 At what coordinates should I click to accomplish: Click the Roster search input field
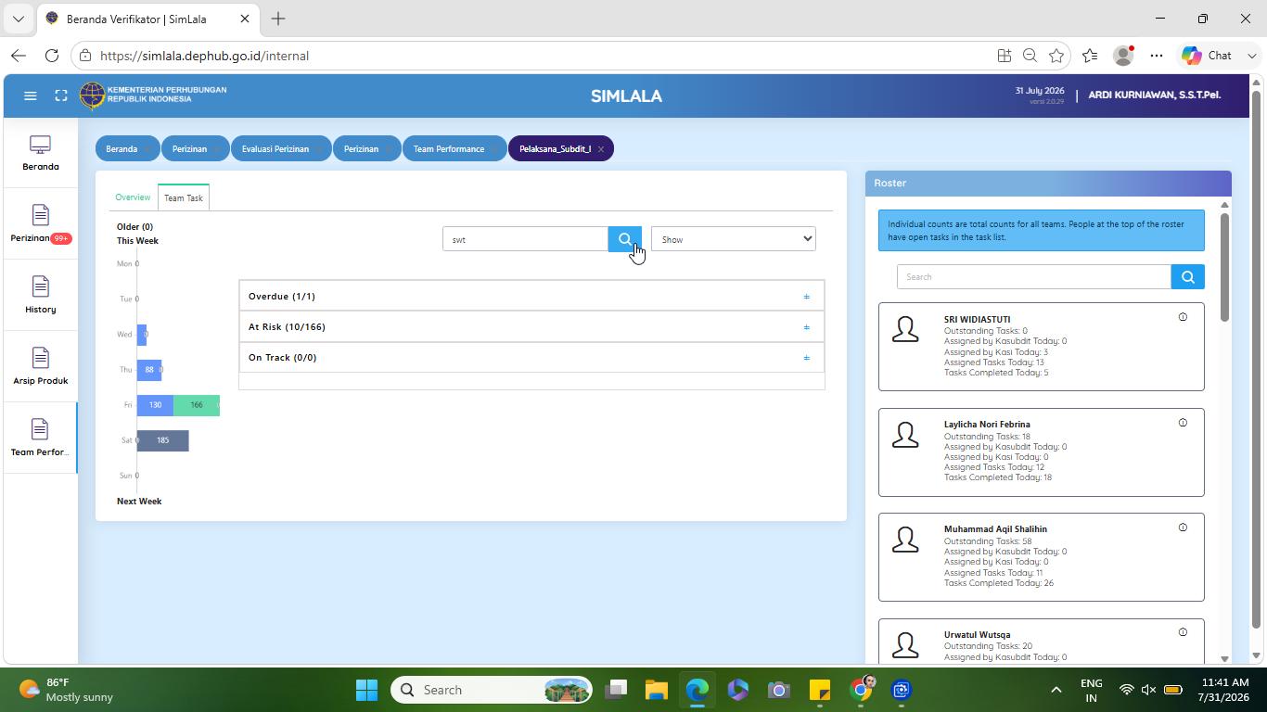click(1033, 276)
